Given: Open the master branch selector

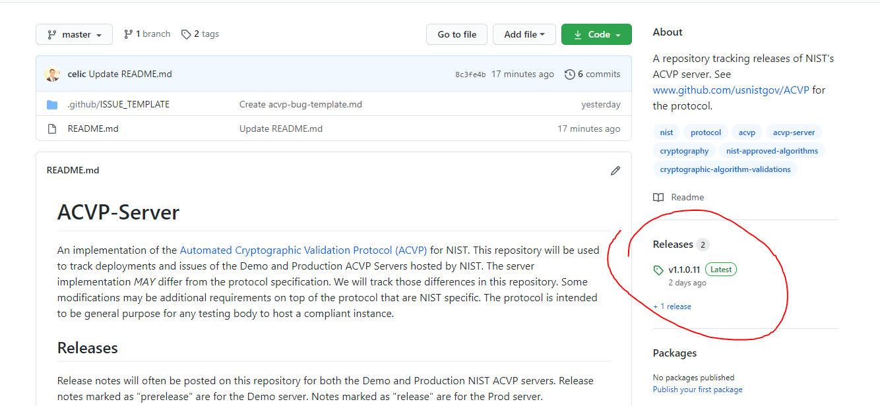Looking at the screenshot, I should pyautogui.click(x=74, y=34).
